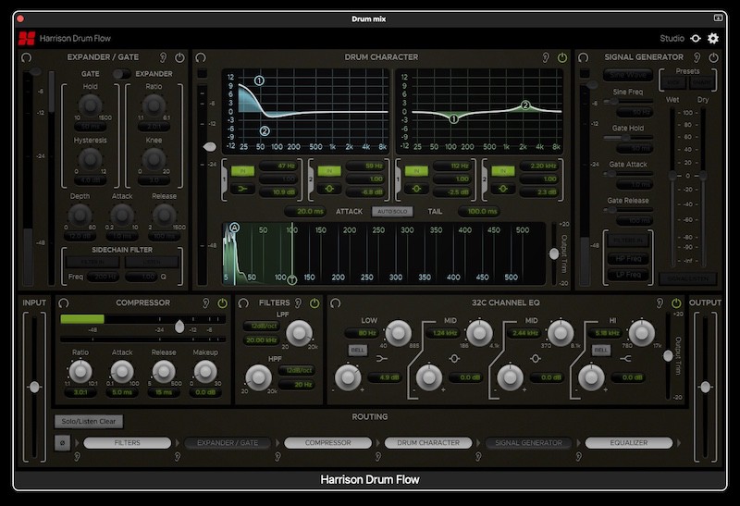The image size is (740, 506).
Task: Click the Compressor Makeup knob
Action: (205, 372)
